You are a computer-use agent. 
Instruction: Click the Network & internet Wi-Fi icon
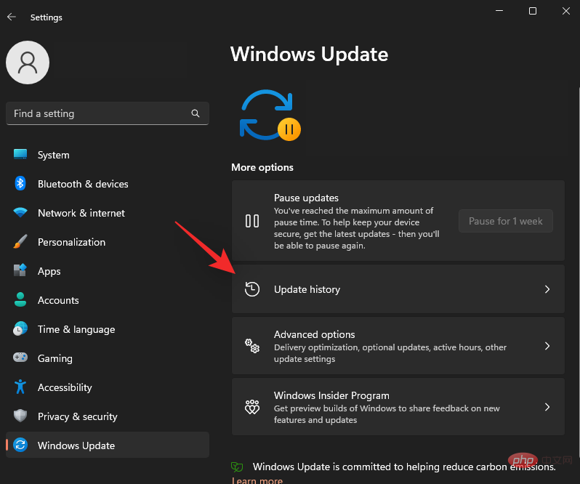tap(20, 213)
